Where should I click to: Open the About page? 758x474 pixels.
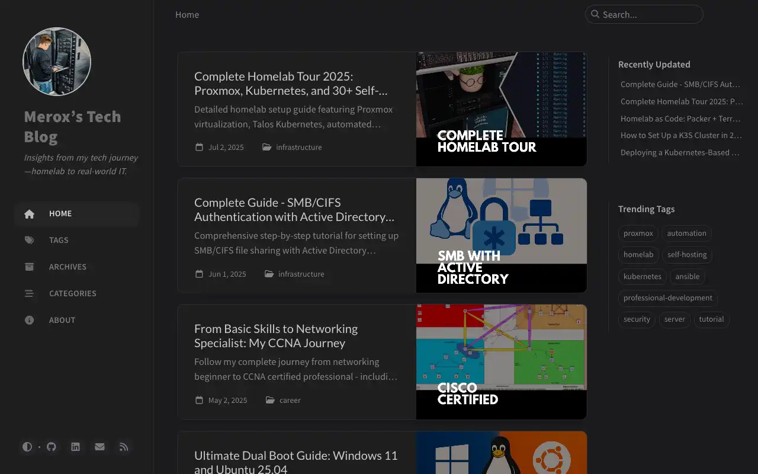click(x=62, y=320)
